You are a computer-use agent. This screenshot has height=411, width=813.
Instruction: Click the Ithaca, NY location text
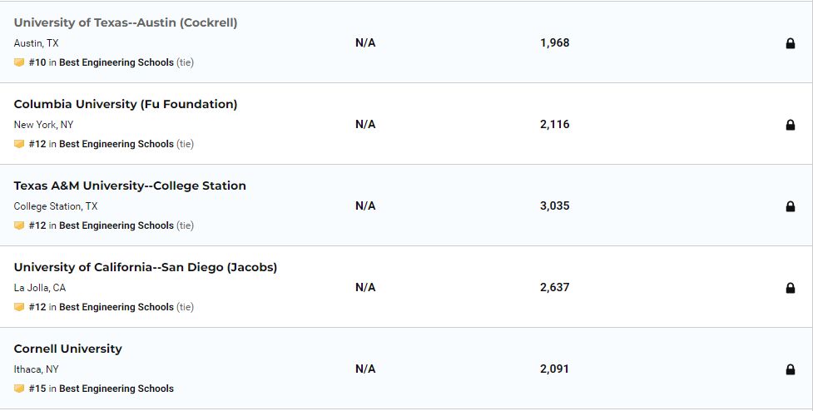point(37,369)
